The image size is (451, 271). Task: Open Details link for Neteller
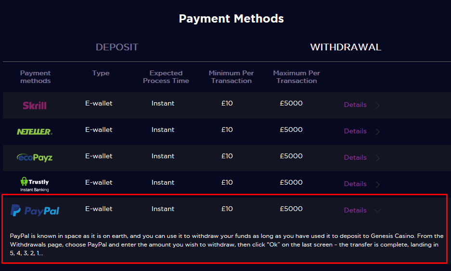point(355,131)
